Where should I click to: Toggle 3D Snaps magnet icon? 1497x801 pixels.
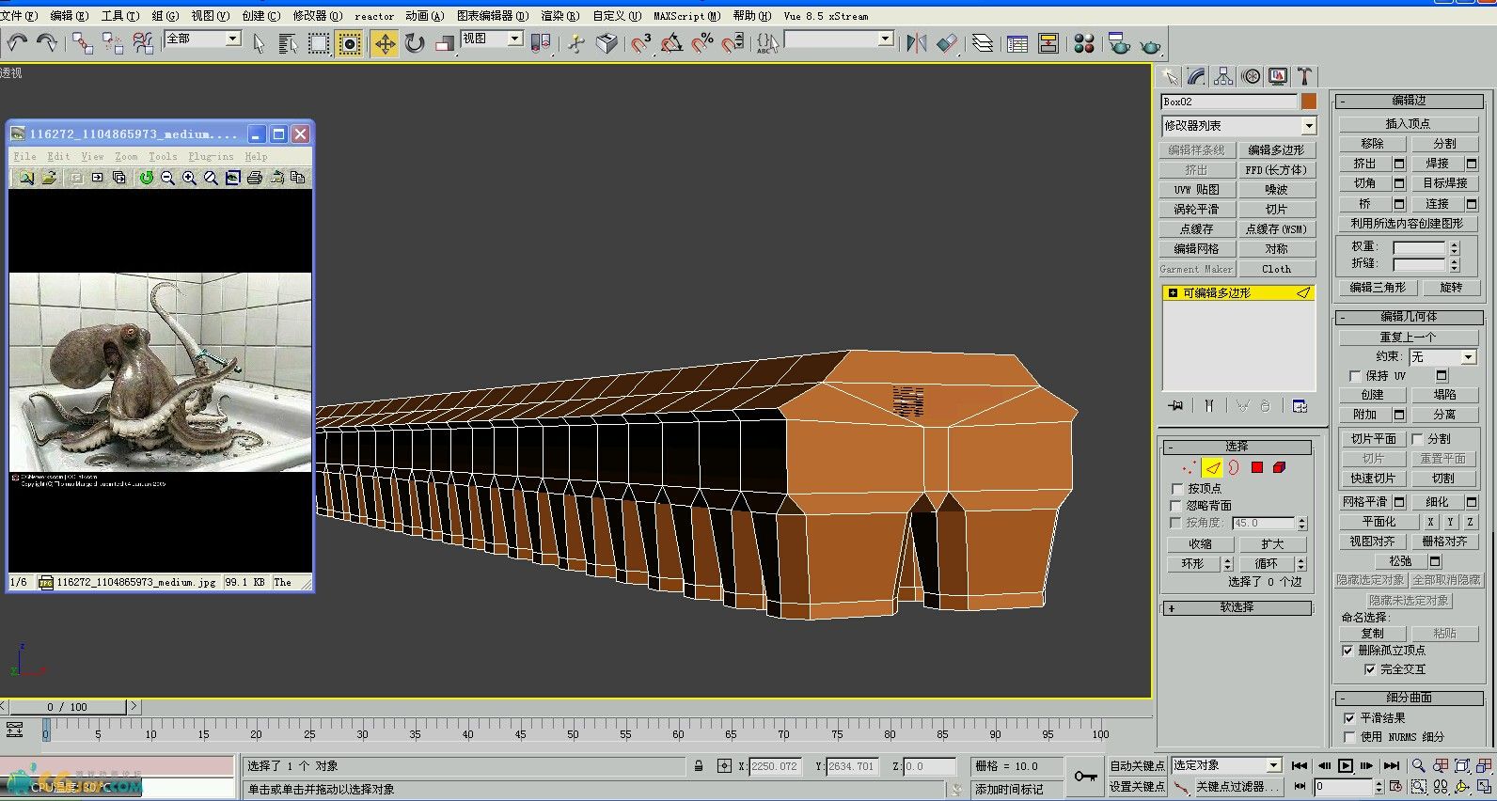641,43
